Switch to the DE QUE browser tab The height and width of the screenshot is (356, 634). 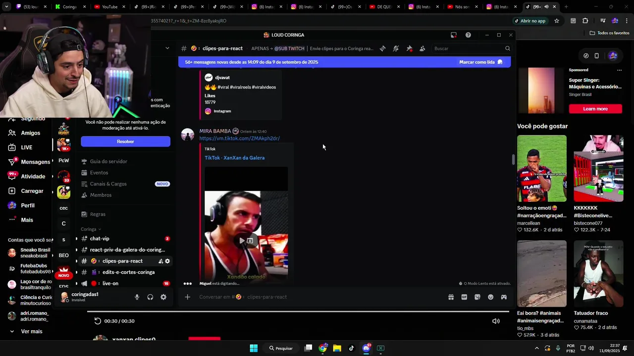pos(384,7)
